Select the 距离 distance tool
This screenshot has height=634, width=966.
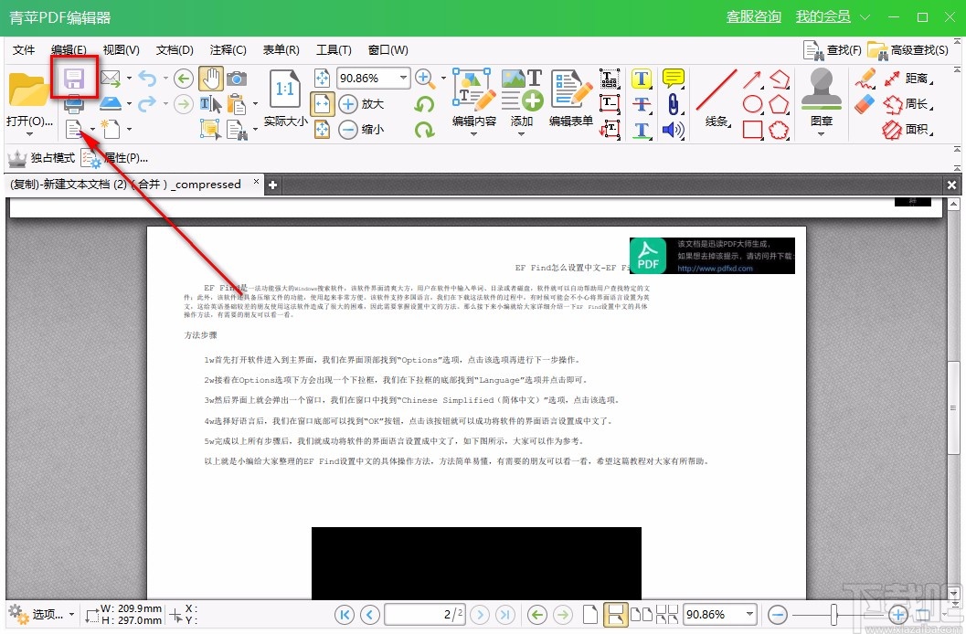click(x=908, y=79)
